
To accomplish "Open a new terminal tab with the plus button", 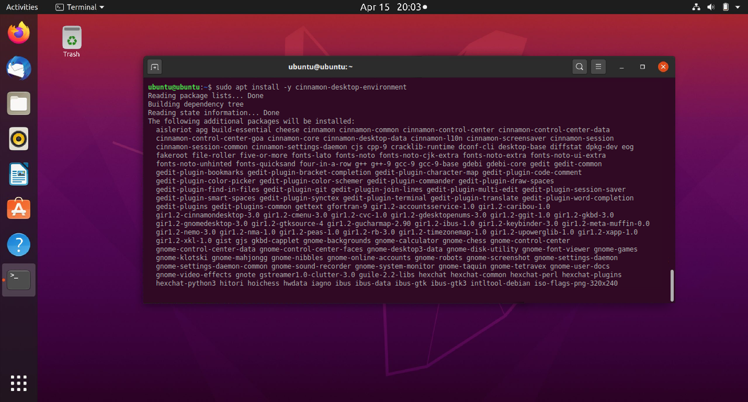I will click(x=154, y=67).
